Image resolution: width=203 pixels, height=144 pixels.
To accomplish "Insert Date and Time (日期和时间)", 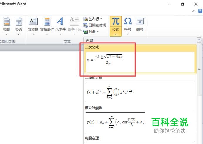I will click(94, 25).
